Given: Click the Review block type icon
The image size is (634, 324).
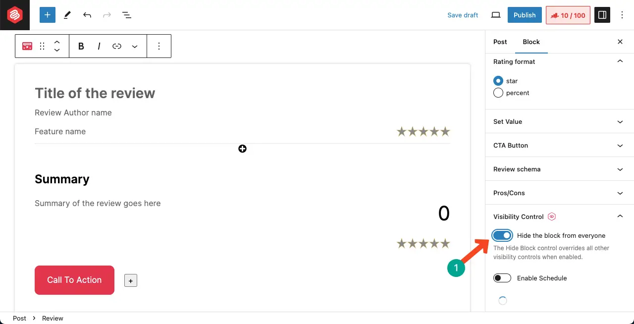Looking at the screenshot, I should (x=27, y=46).
